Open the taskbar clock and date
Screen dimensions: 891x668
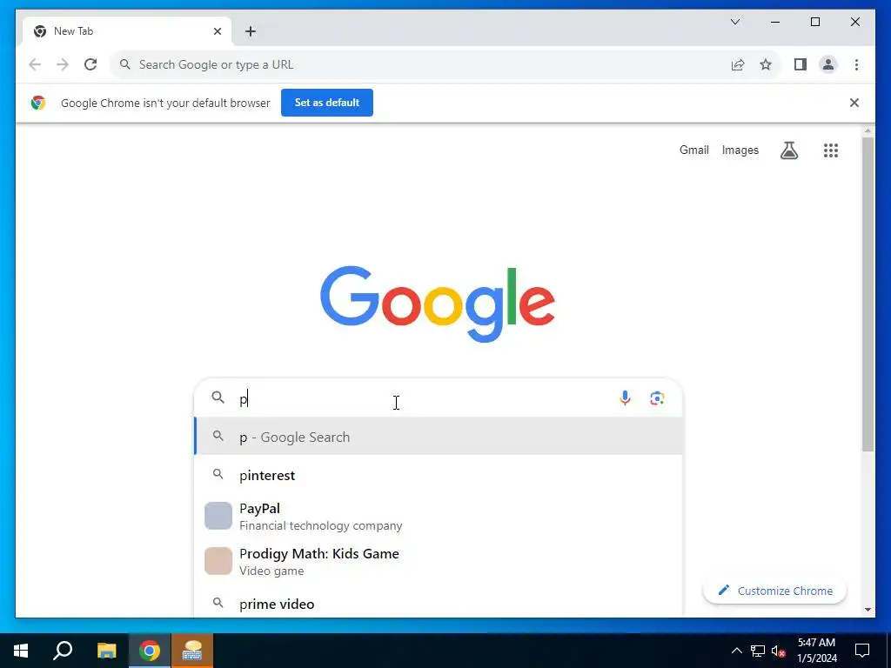[816, 651]
